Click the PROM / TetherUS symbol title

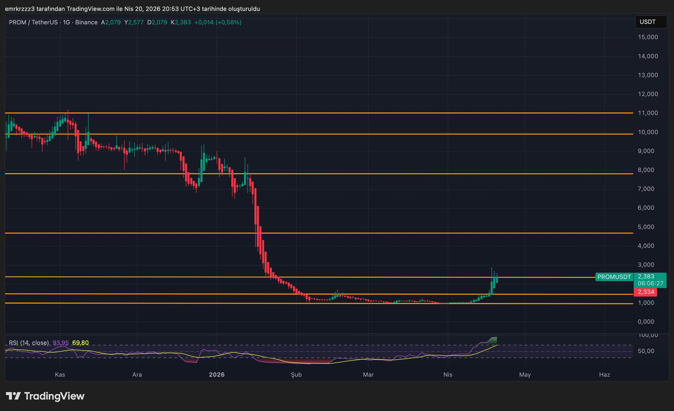[x=33, y=22]
